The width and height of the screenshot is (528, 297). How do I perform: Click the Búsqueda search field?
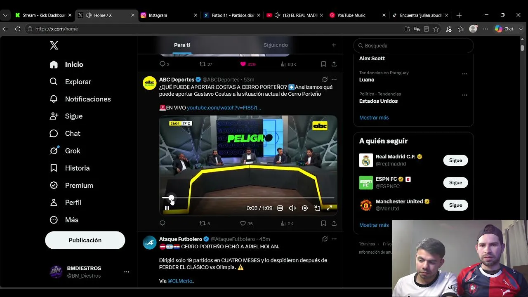pos(414,45)
